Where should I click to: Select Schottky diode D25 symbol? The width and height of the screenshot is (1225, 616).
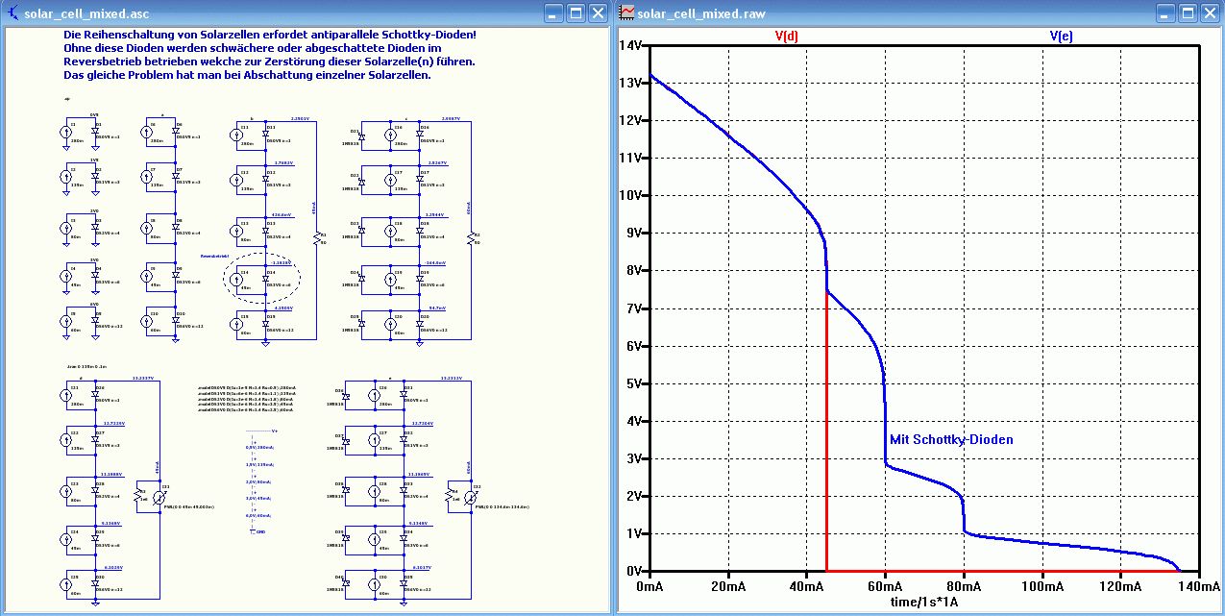point(362,324)
